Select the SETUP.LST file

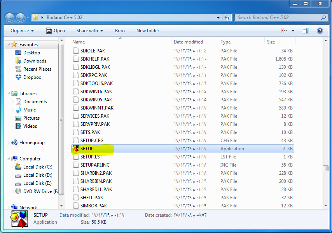tap(91, 157)
